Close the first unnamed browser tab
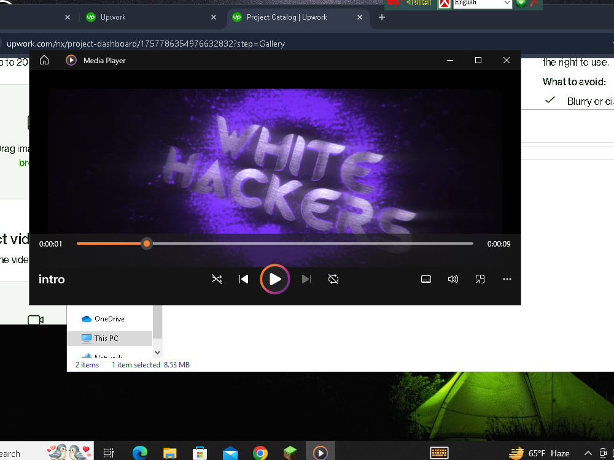The height and width of the screenshot is (460, 614). pos(68,17)
